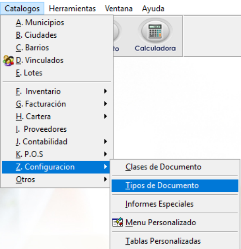Choose C. Barrios from the menu

click(56, 47)
